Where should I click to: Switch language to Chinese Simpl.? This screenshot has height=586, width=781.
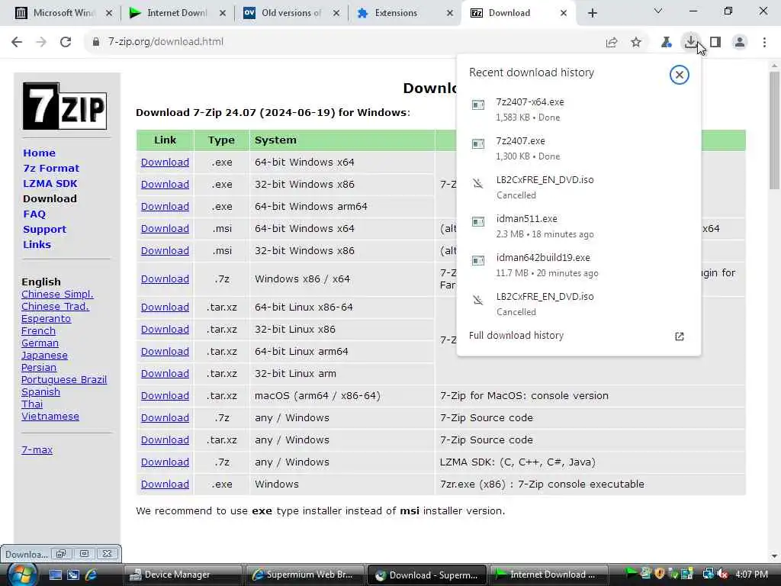pyautogui.click(x=57, y=295)
